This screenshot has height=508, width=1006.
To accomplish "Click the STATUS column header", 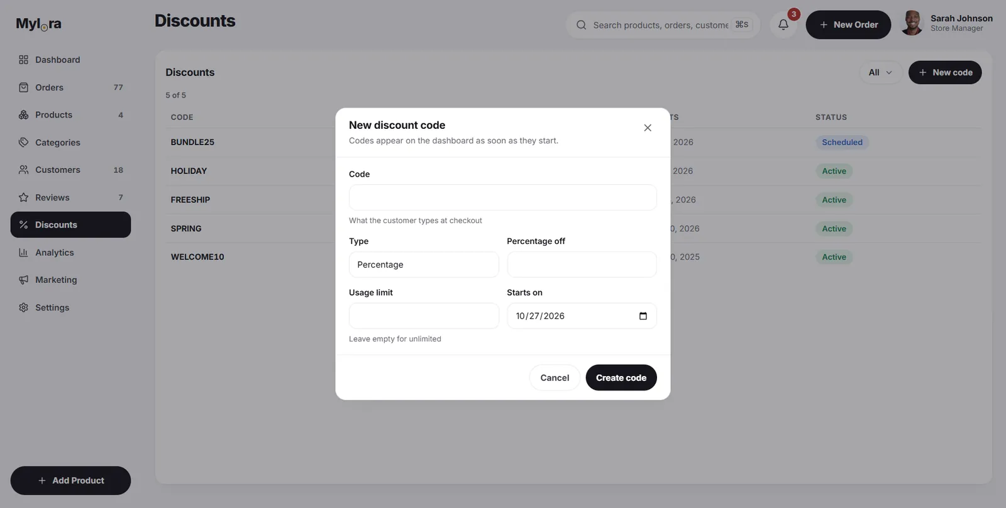I will pos(831,118).
